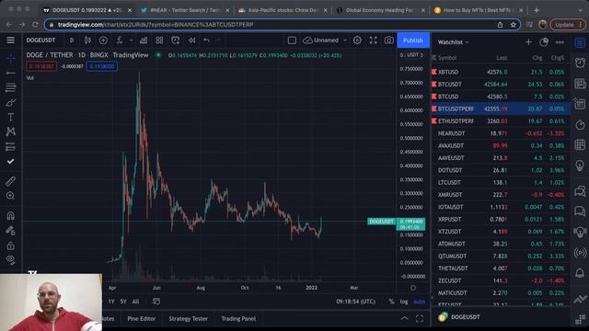The height and width of the screenshot is (331, 589).
Task: Open the notifications bell sidebar icon
Action: pyautogui.click(x=580, y=273)
